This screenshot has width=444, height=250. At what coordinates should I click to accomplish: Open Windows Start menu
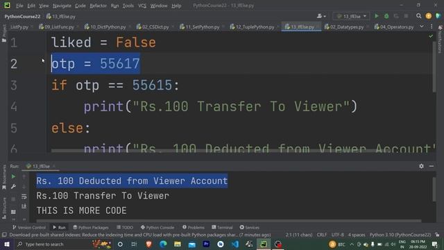coord(7,244)
